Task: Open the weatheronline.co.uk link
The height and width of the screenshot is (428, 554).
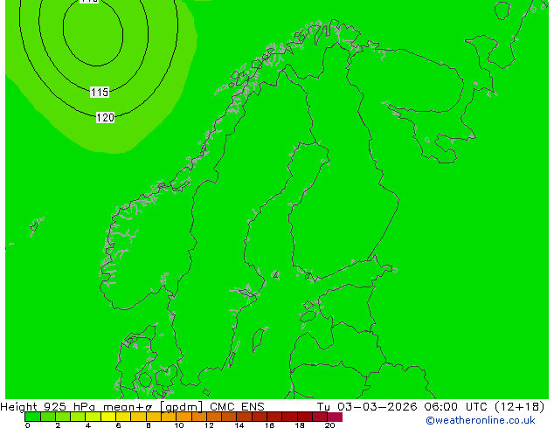Action: point(480,420)
